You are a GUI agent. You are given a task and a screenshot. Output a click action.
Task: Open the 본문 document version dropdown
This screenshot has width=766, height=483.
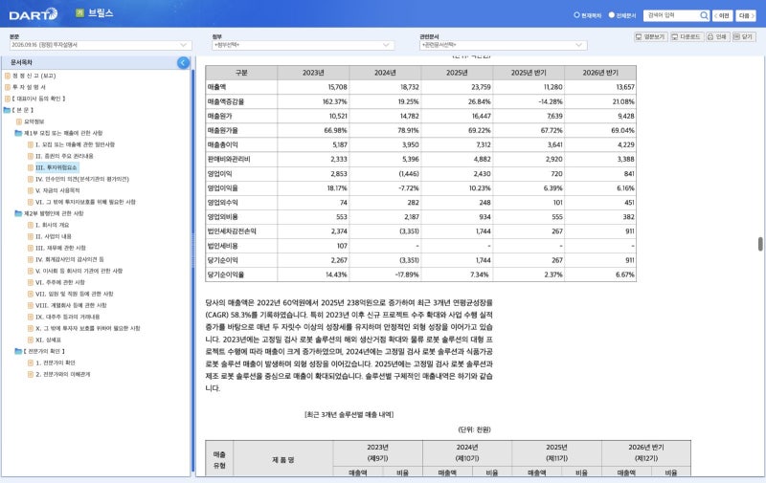(101, 45)
